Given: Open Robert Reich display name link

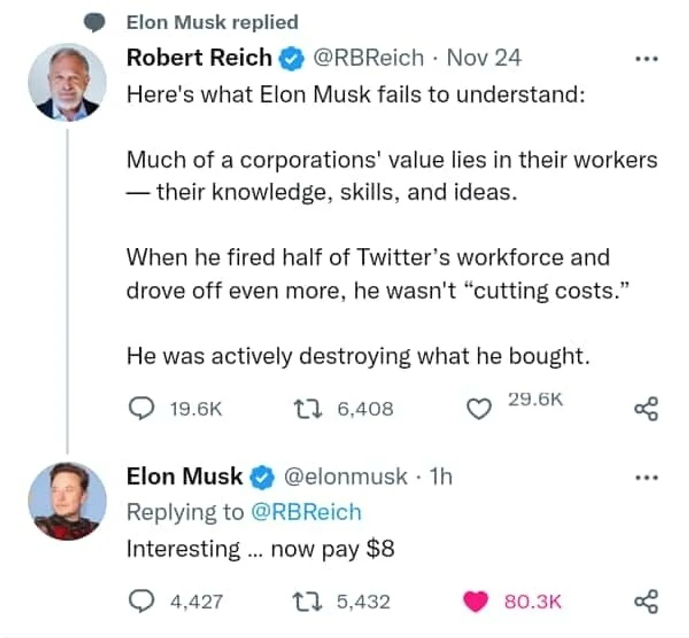Looking at the screenshot, I should 199,57.
